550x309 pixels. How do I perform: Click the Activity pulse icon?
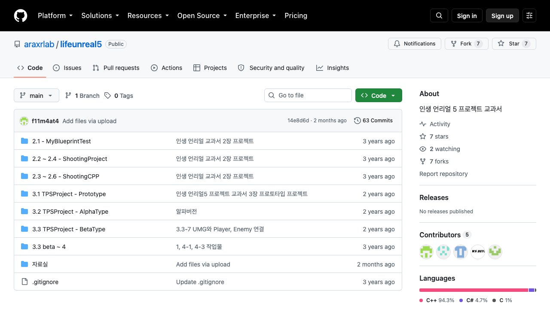[423, 124]
